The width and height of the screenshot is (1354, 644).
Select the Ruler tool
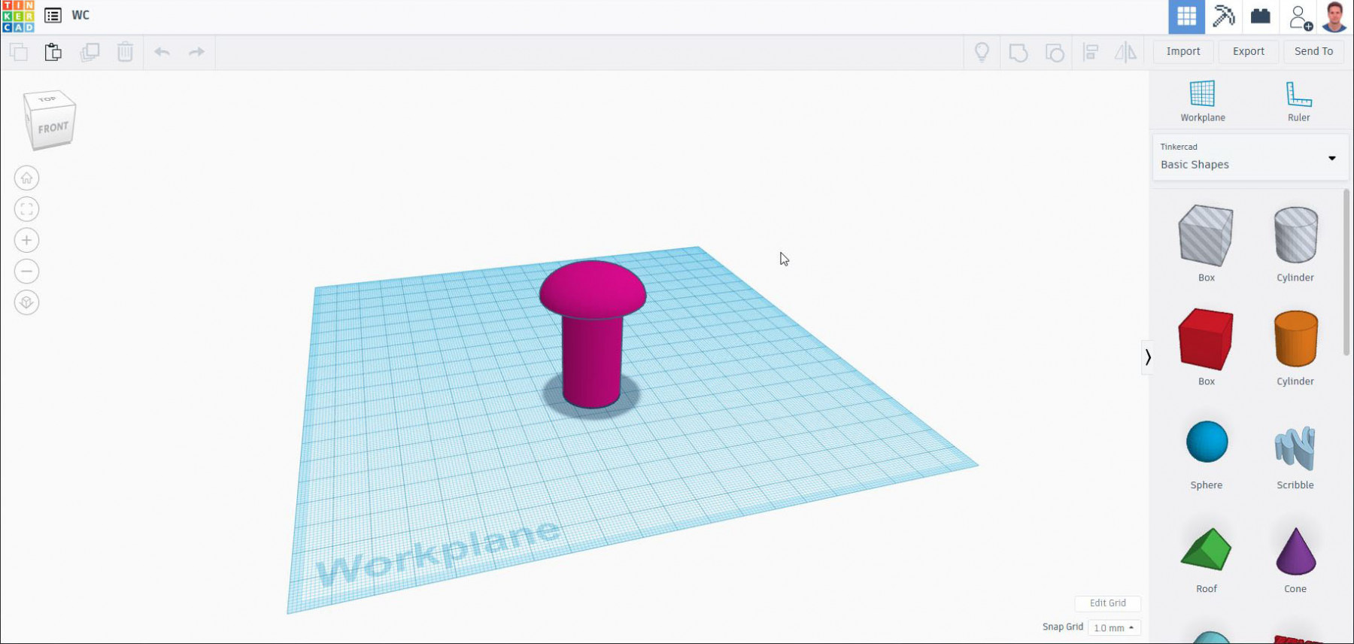1298,101
